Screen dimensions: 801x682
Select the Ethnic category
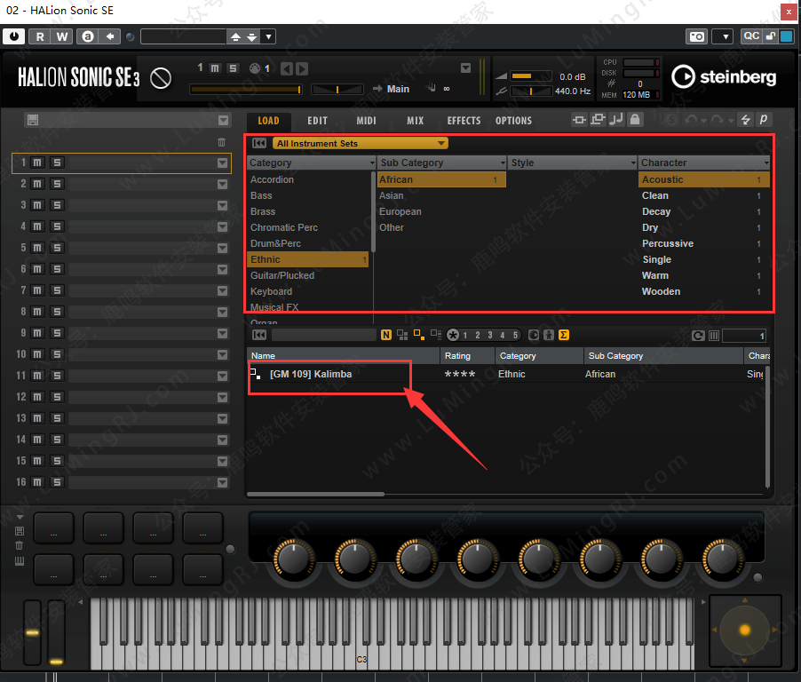(308, 259)
